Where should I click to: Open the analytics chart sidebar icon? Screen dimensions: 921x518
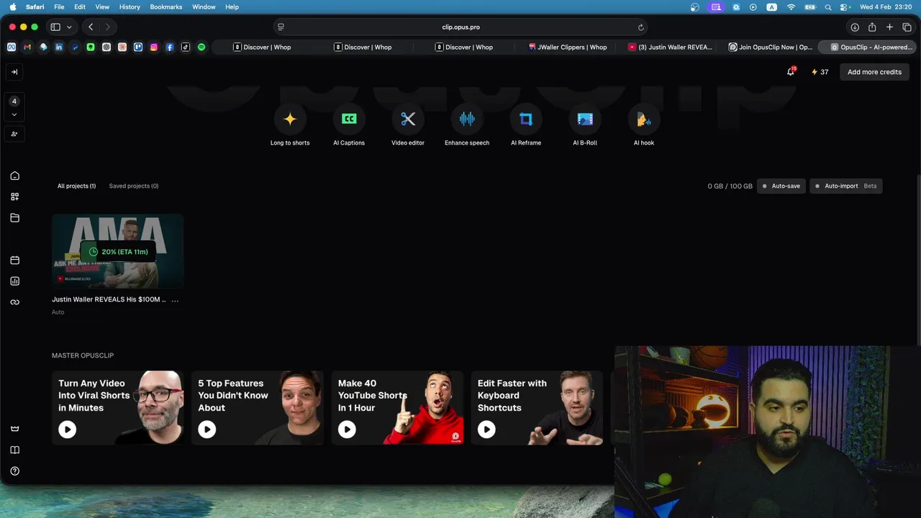(x=14, y=281)
